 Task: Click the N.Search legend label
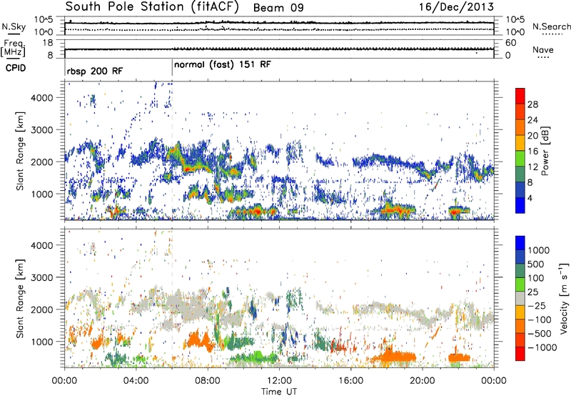pos(552,26)
